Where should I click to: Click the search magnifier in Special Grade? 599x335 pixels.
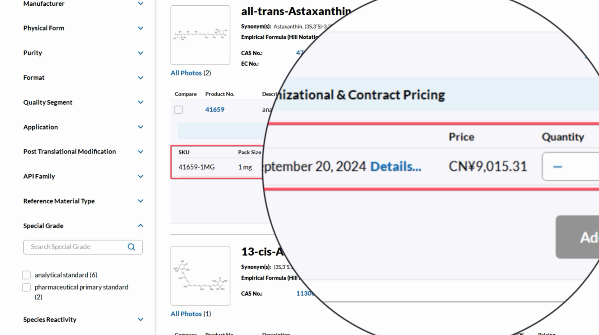tap(131, 247)
